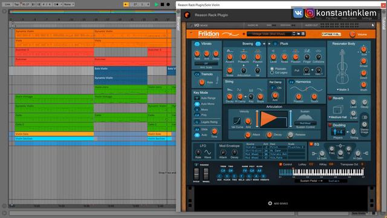The width and height of the screenshot is (387, 218).
Task: Click the Link button in Ableton
Action: point(7,4)
